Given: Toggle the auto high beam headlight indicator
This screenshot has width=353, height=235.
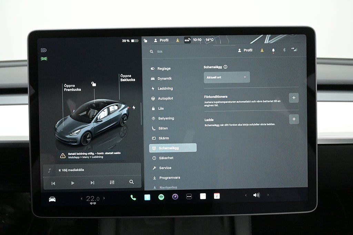Looking at the screenshot, I should (44, 50).
